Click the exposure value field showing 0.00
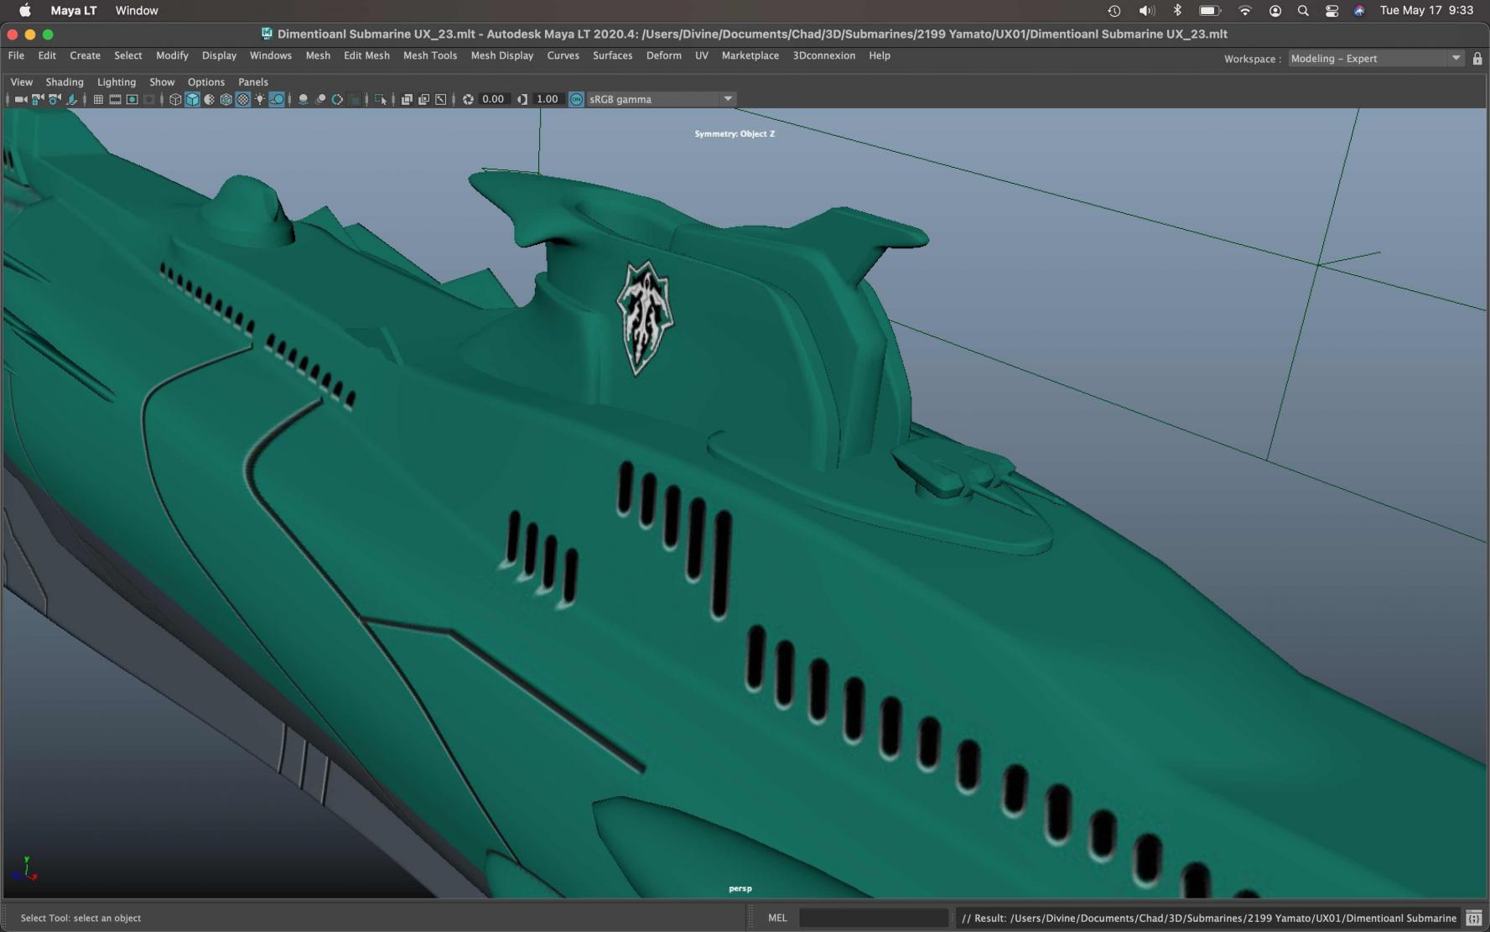This screenshot has height=932, width=1490. pyautogui.click(x=493, y=99)
